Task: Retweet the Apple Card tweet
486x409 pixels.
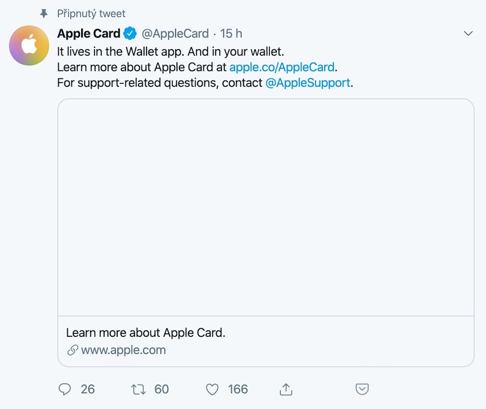Action: tap(137, 389)
